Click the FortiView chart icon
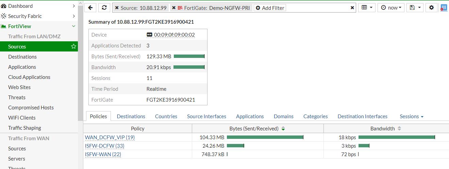This screenshot has height=169, width=449. [x=4, y=26]
